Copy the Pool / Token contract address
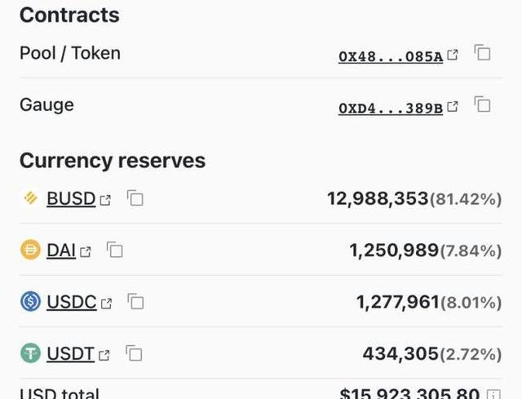Image resolution: width=522 pixels, height=399 pixels. pyautogui.click(x=483, y=54)
